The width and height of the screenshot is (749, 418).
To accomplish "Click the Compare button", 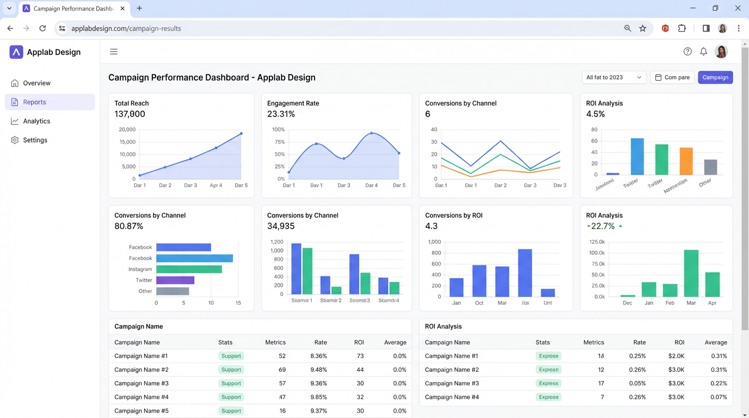I will [x=672, y=77].
